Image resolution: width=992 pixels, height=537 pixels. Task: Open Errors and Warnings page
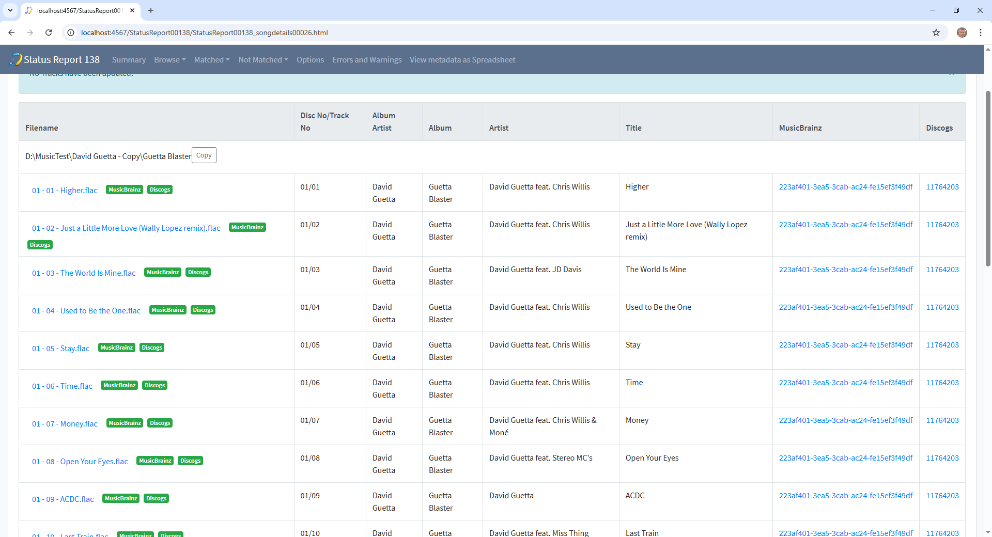366,60
